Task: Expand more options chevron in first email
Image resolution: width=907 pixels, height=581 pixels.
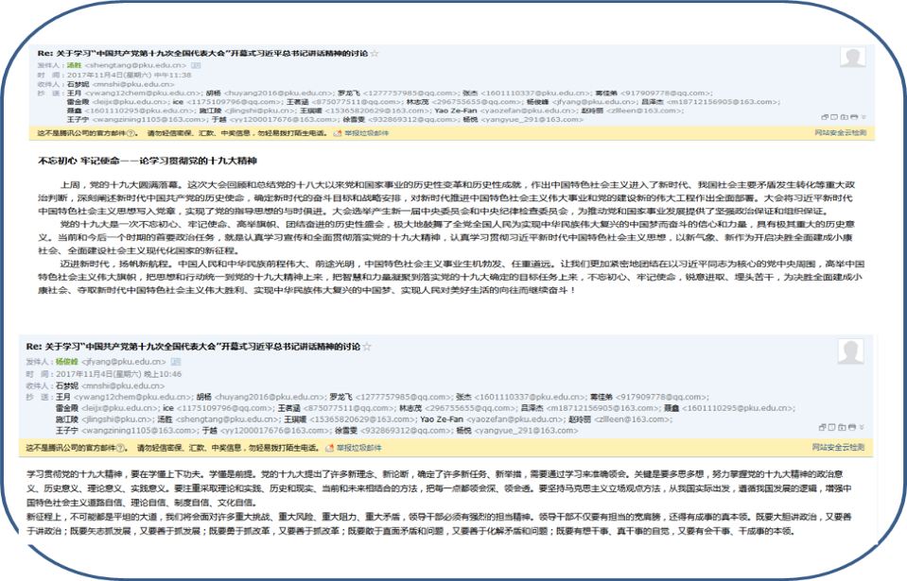Action: [x=863, y=117]
